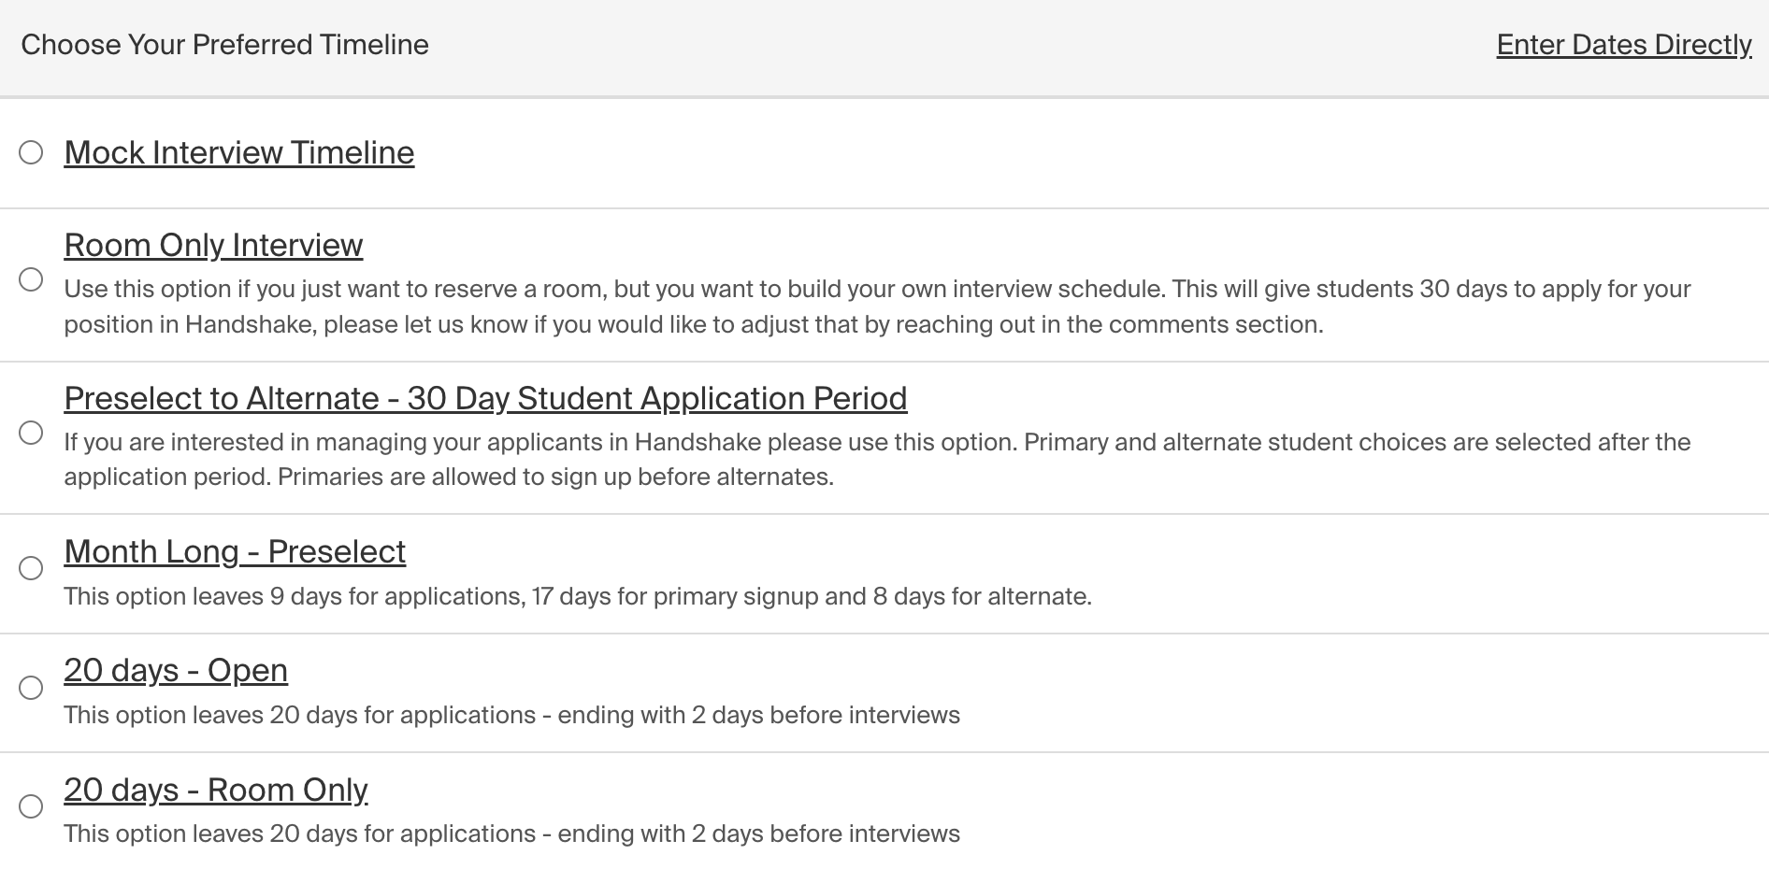Open the Room Only Interview title link
The image size is (1769, 869).
coord(213,245)
